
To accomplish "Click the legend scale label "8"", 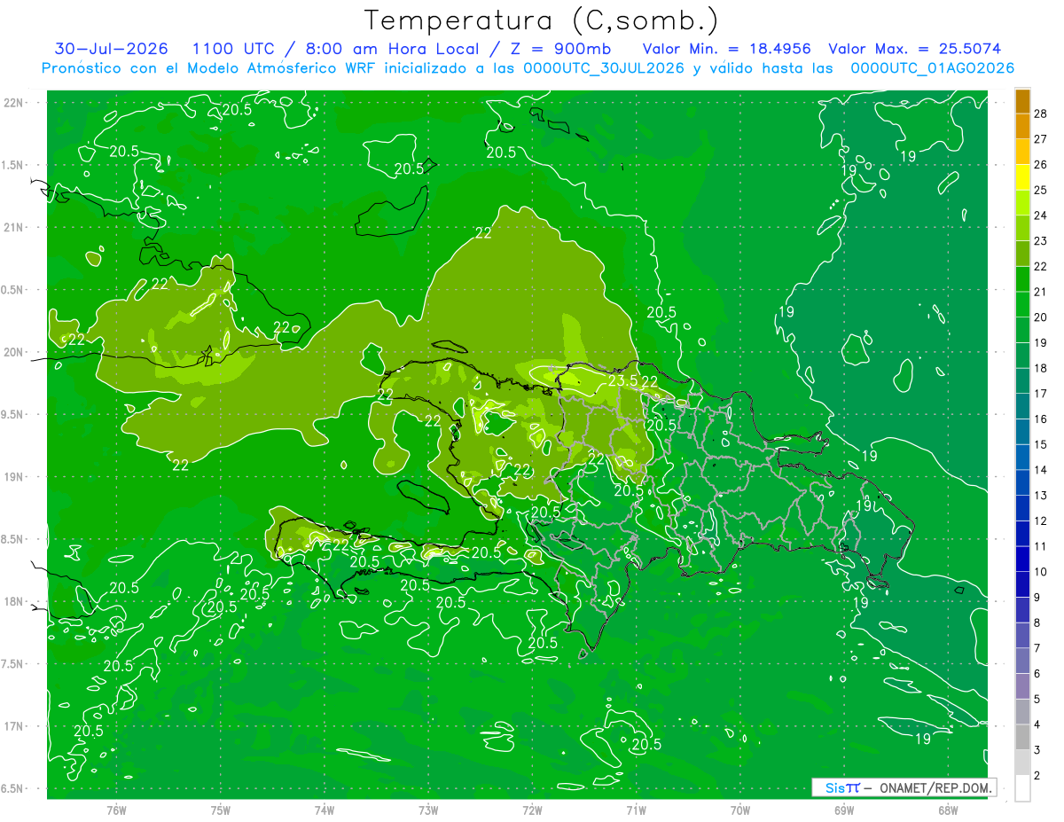I will 1037,622.
